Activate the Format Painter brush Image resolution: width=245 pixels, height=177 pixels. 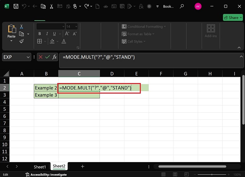tap(21, 41)
